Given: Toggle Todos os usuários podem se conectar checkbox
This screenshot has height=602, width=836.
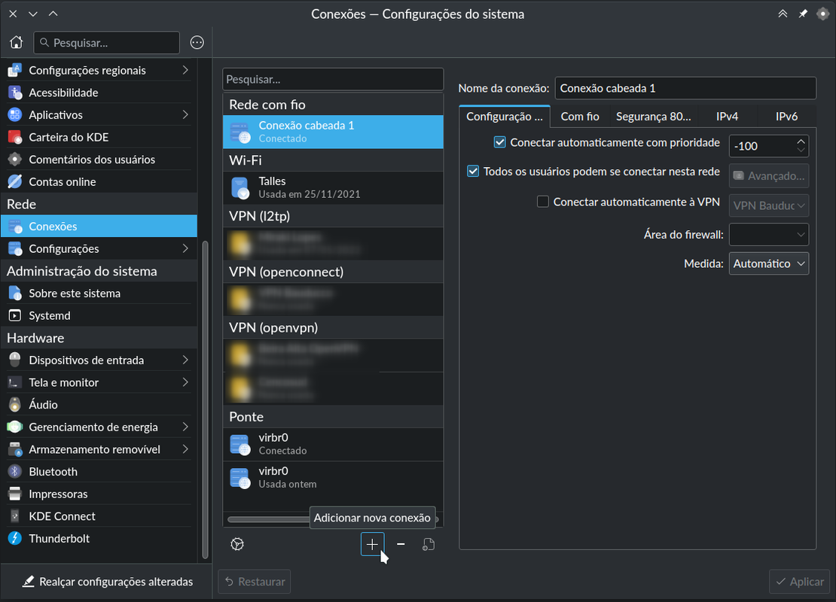Looking at the screenshot, I should coord(473,171).
